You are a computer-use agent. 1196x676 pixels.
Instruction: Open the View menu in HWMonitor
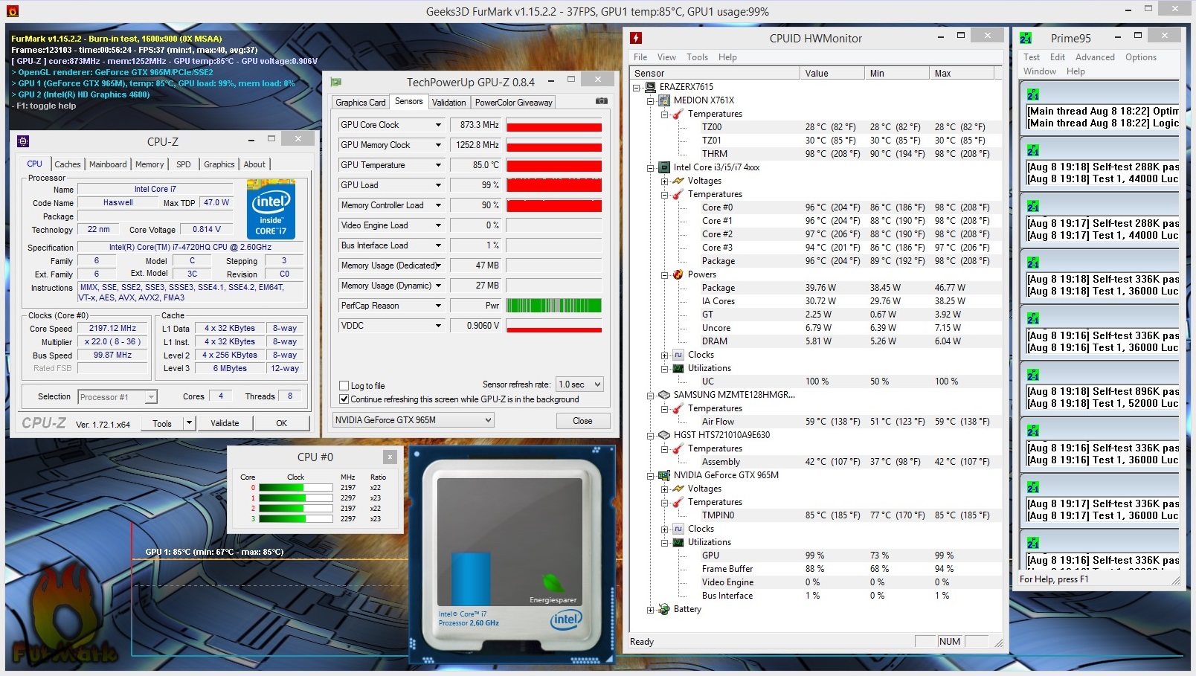click(x=666, y=57)
